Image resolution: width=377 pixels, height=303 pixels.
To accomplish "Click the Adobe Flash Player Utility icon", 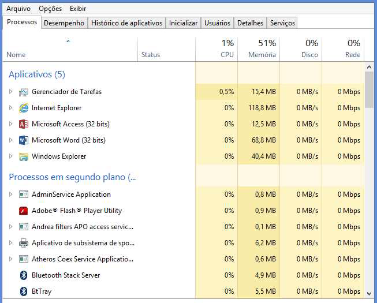I will tap(24, 211).
